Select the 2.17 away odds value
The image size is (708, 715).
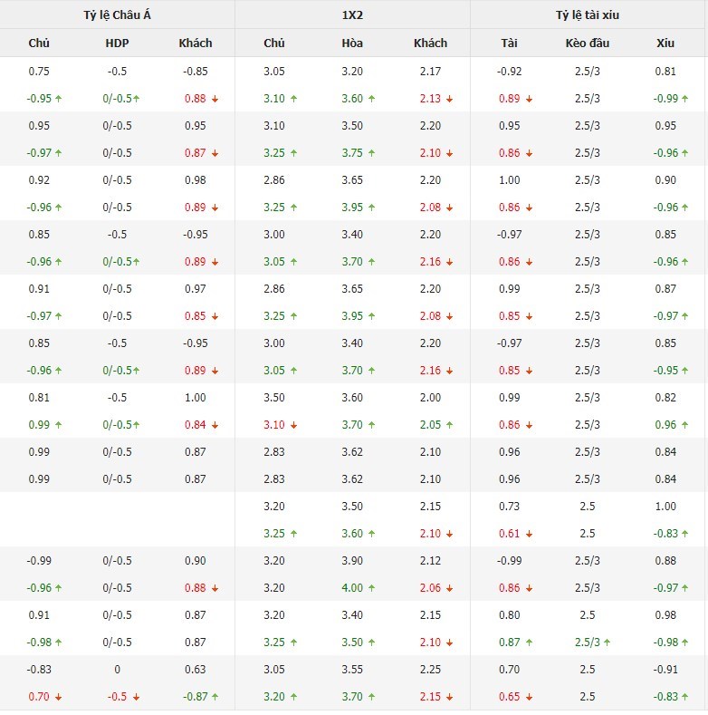click(x=430, y=72)
